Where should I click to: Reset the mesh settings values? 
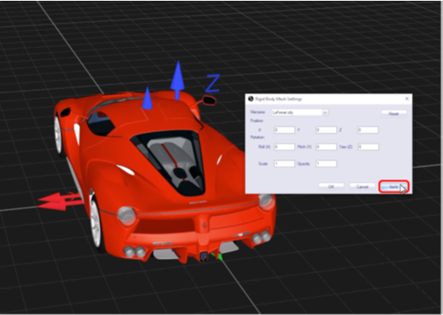click(x=394, y=113)
